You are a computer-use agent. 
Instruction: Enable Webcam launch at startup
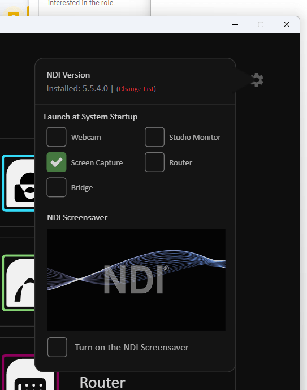coord(57,137)
